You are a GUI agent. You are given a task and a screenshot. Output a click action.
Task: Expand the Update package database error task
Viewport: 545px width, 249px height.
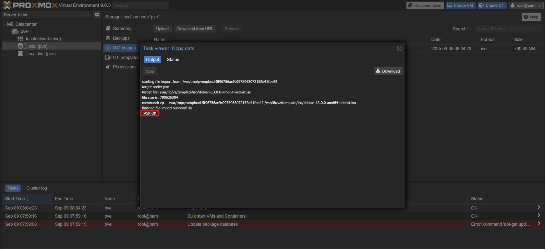[539, 224]
